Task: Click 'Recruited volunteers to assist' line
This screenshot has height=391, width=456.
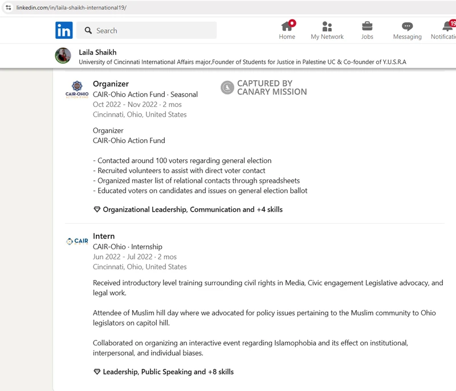Action: 179,170
